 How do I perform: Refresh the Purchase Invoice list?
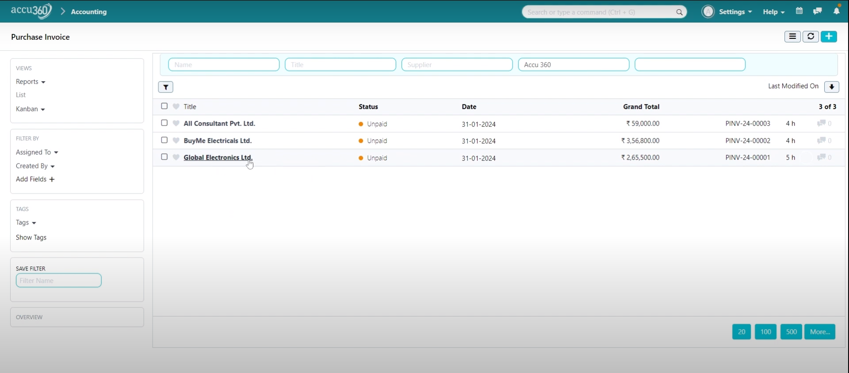click(811, 37)
